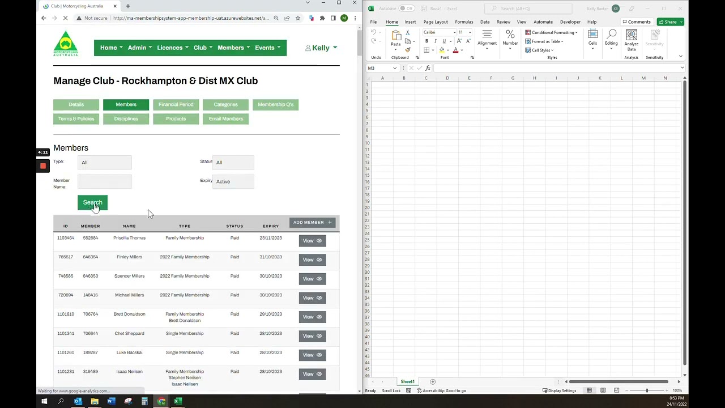Toggle Underline formatting in Excel
725x408 pixels.
(443, 41)
